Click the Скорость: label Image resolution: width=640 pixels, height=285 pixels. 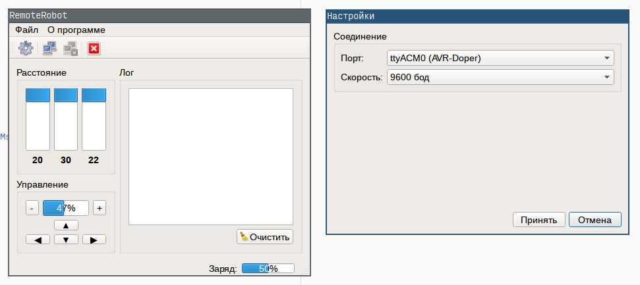point(362,77)
